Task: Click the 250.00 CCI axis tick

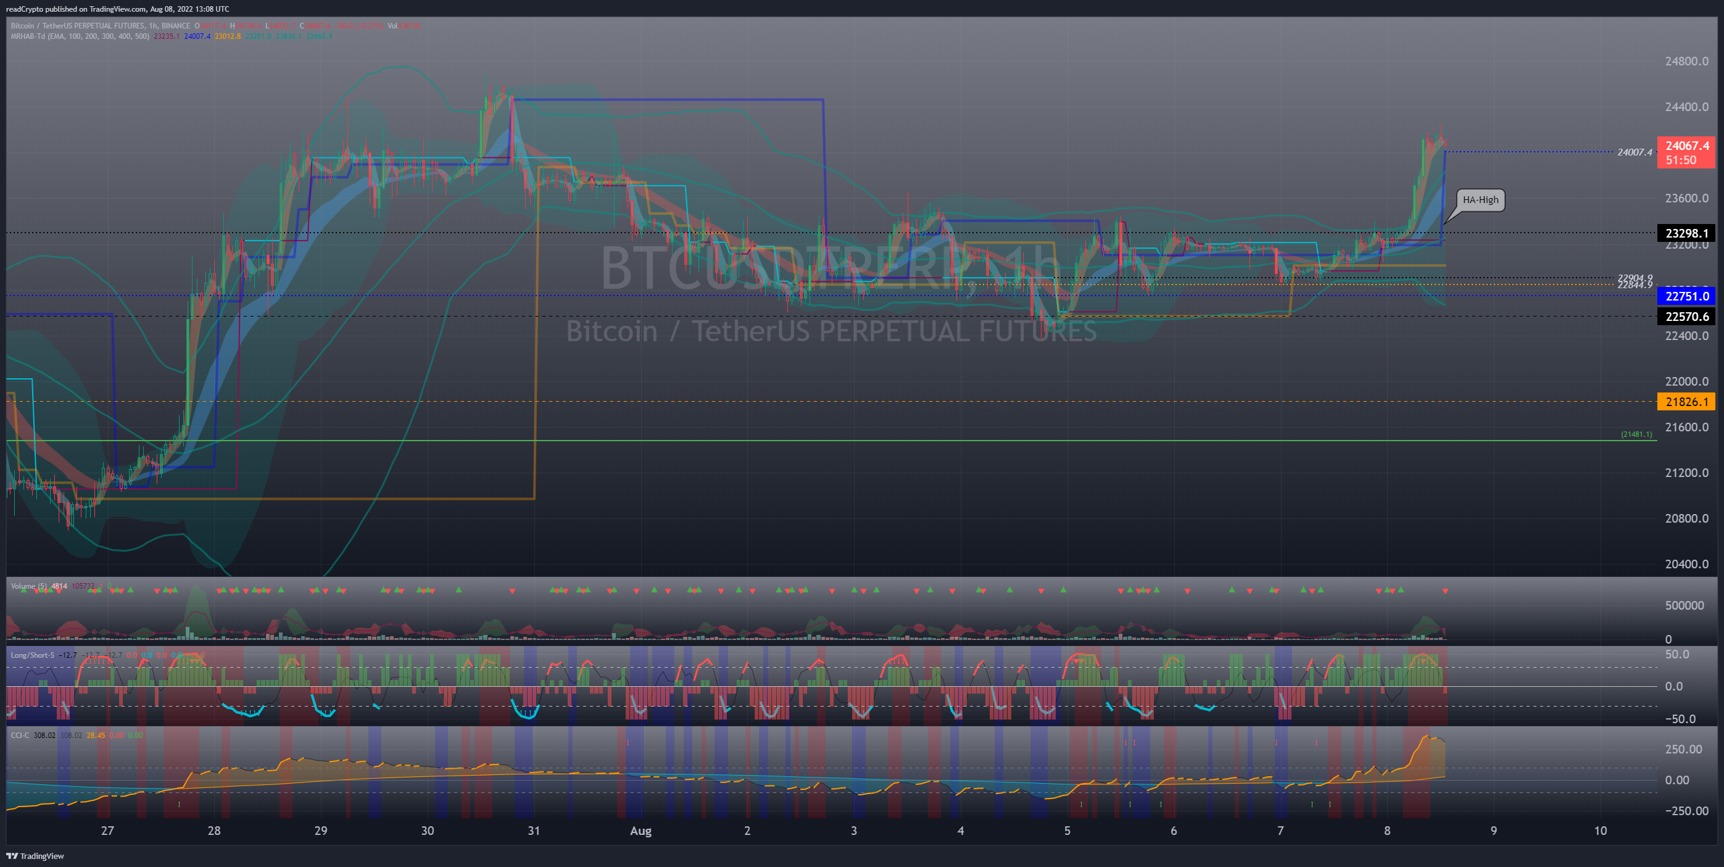Action: (1683, 749)
